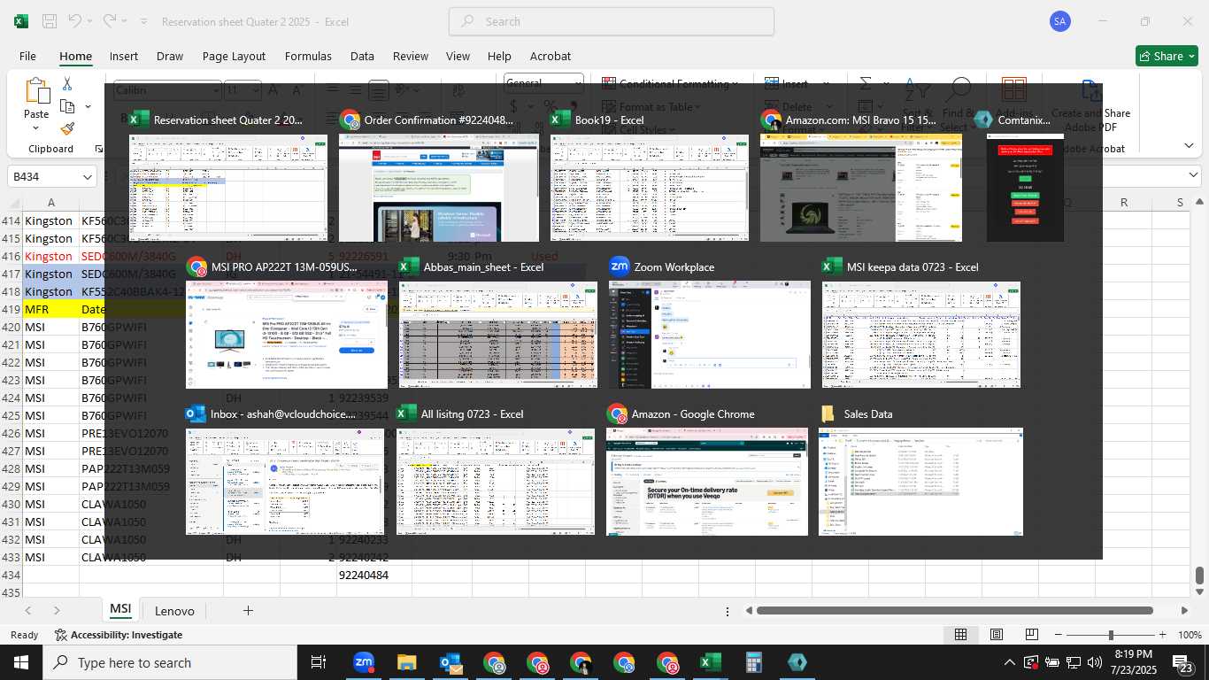Image resolution: width=1209 pixels, height=680 pixels.
Task: Click the Save icon in title bar
Action: click(50, 21)
